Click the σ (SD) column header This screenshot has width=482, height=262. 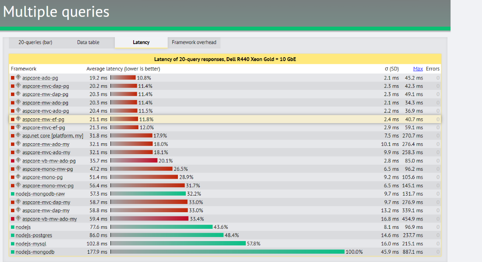[392, 69]
